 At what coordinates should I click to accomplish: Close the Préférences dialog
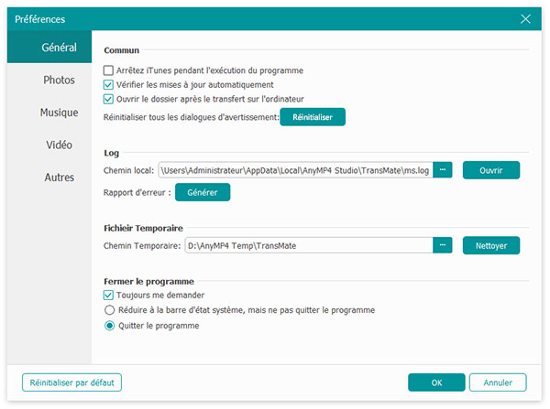tap(525, 18)
